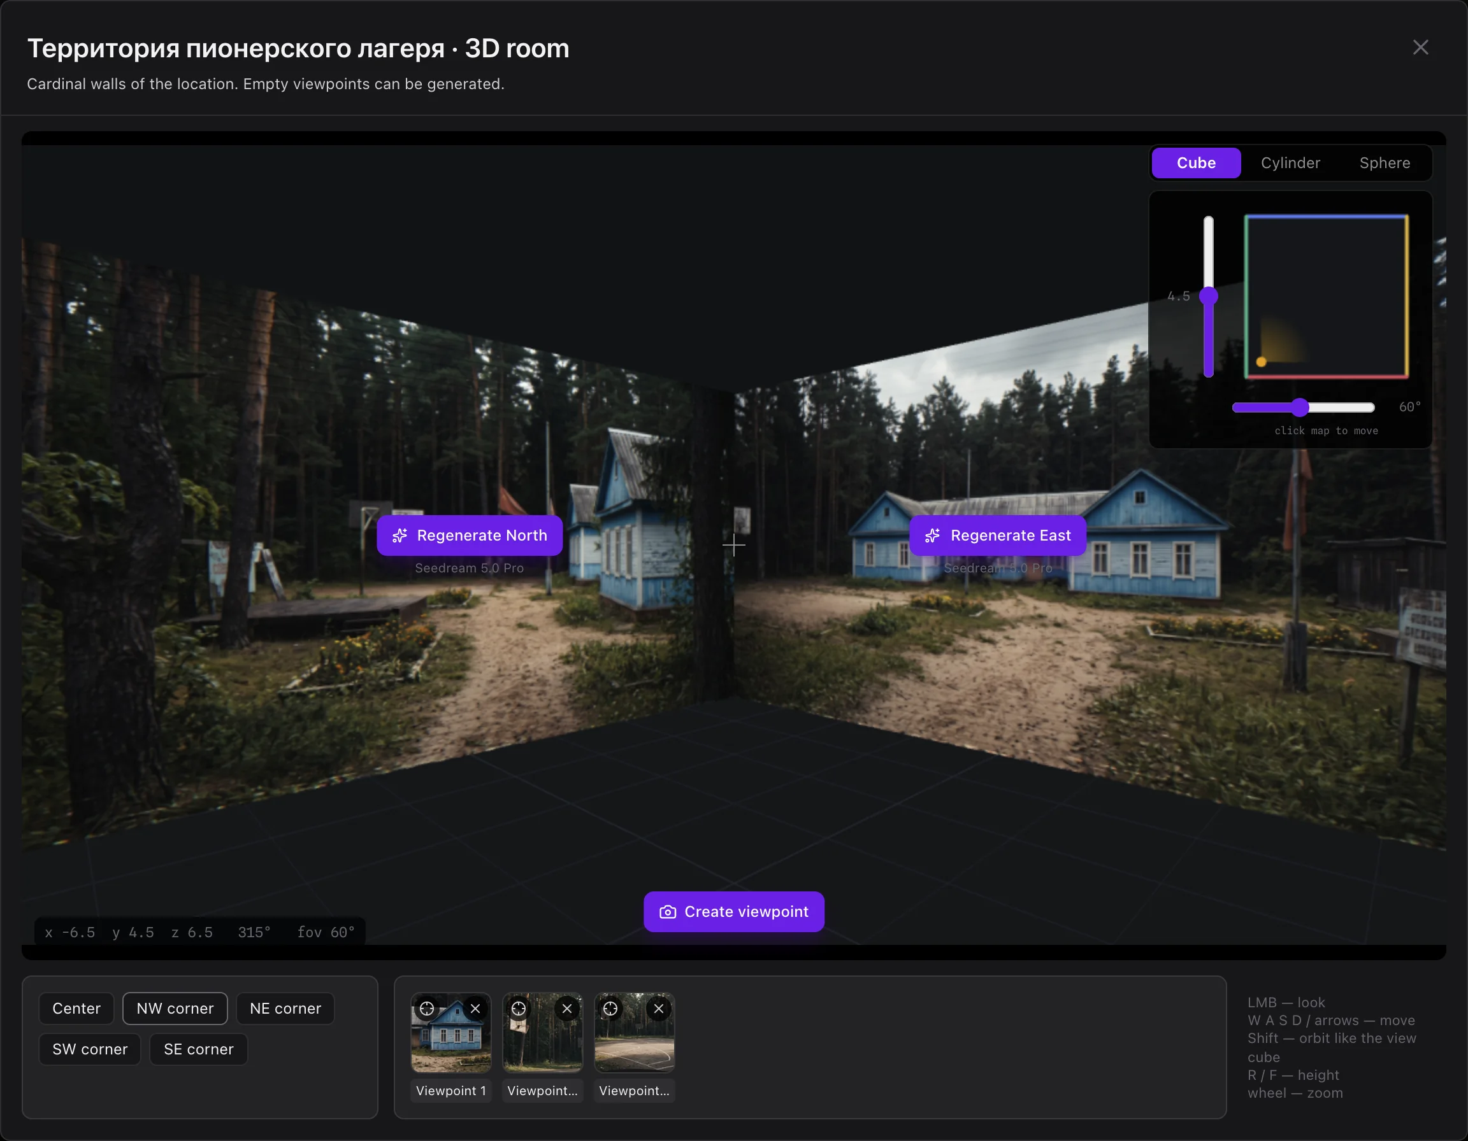Remove Viewpoint 1 with its X icon
This screenshot has height=1141, width=1468.
(475, 1008)
